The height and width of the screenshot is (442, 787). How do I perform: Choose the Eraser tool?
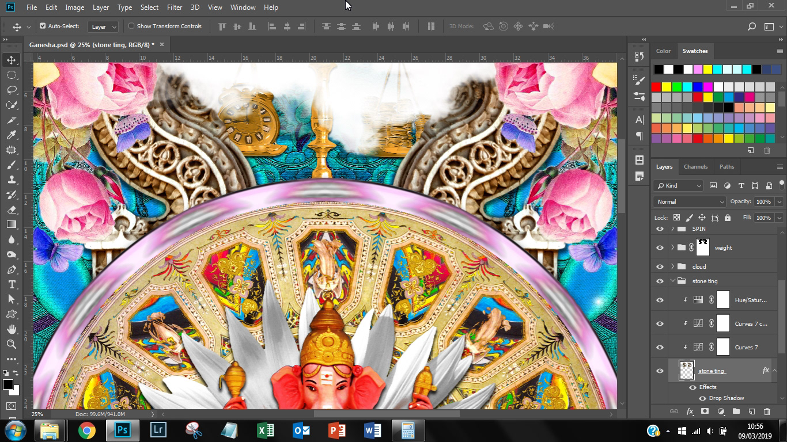[11, 210]
